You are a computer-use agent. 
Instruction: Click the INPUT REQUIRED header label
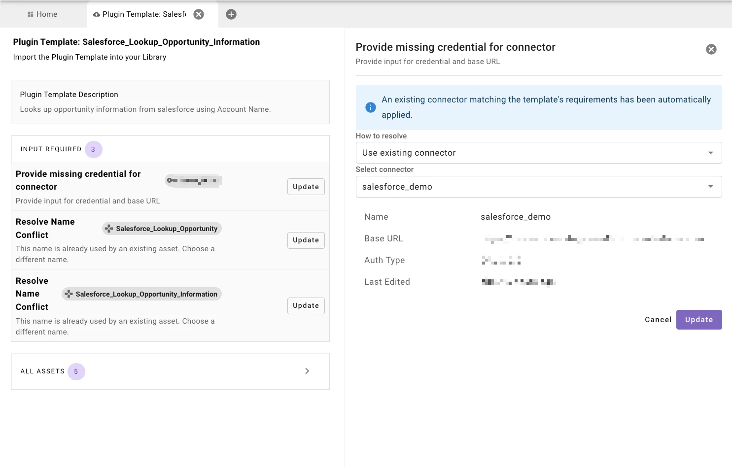pyautogui.click(x=51, y=149)
